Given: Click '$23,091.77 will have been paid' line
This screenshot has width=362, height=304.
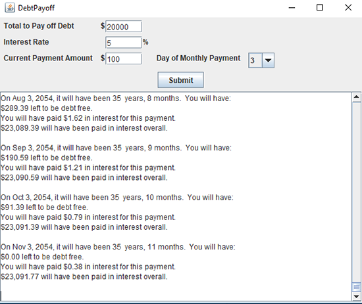Looking at the screenshot, I should pyautogui.click(x=84, y=276).
